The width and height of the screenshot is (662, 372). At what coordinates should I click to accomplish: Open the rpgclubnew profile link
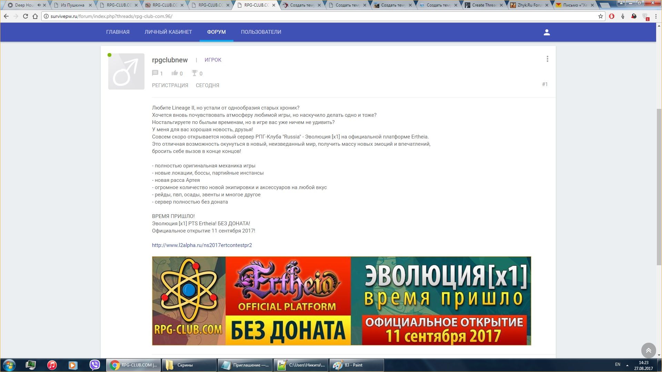[x=170, y=60]
